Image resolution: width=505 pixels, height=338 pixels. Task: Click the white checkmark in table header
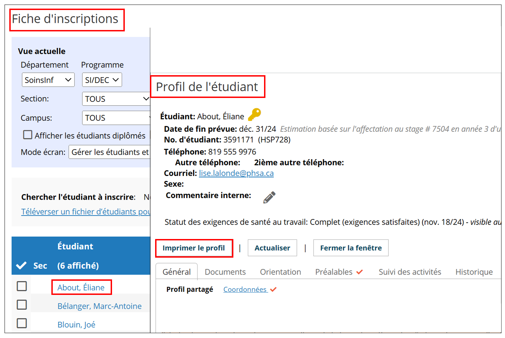(21, 265)
